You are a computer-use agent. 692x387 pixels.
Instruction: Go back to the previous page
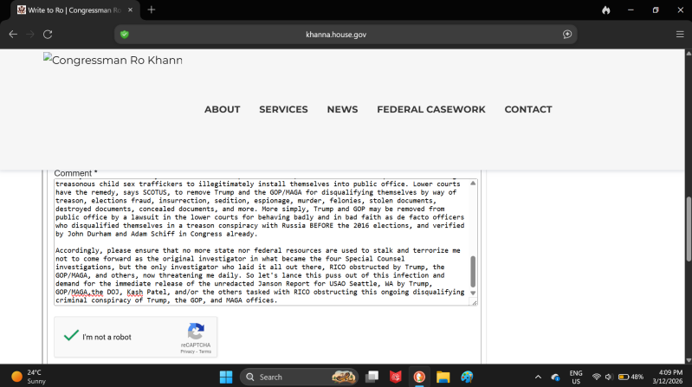[x=13, y=35]
